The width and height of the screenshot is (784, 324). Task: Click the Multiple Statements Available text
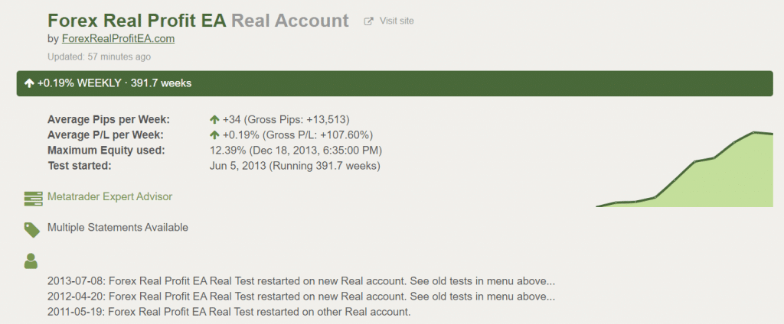pos(118,228)
